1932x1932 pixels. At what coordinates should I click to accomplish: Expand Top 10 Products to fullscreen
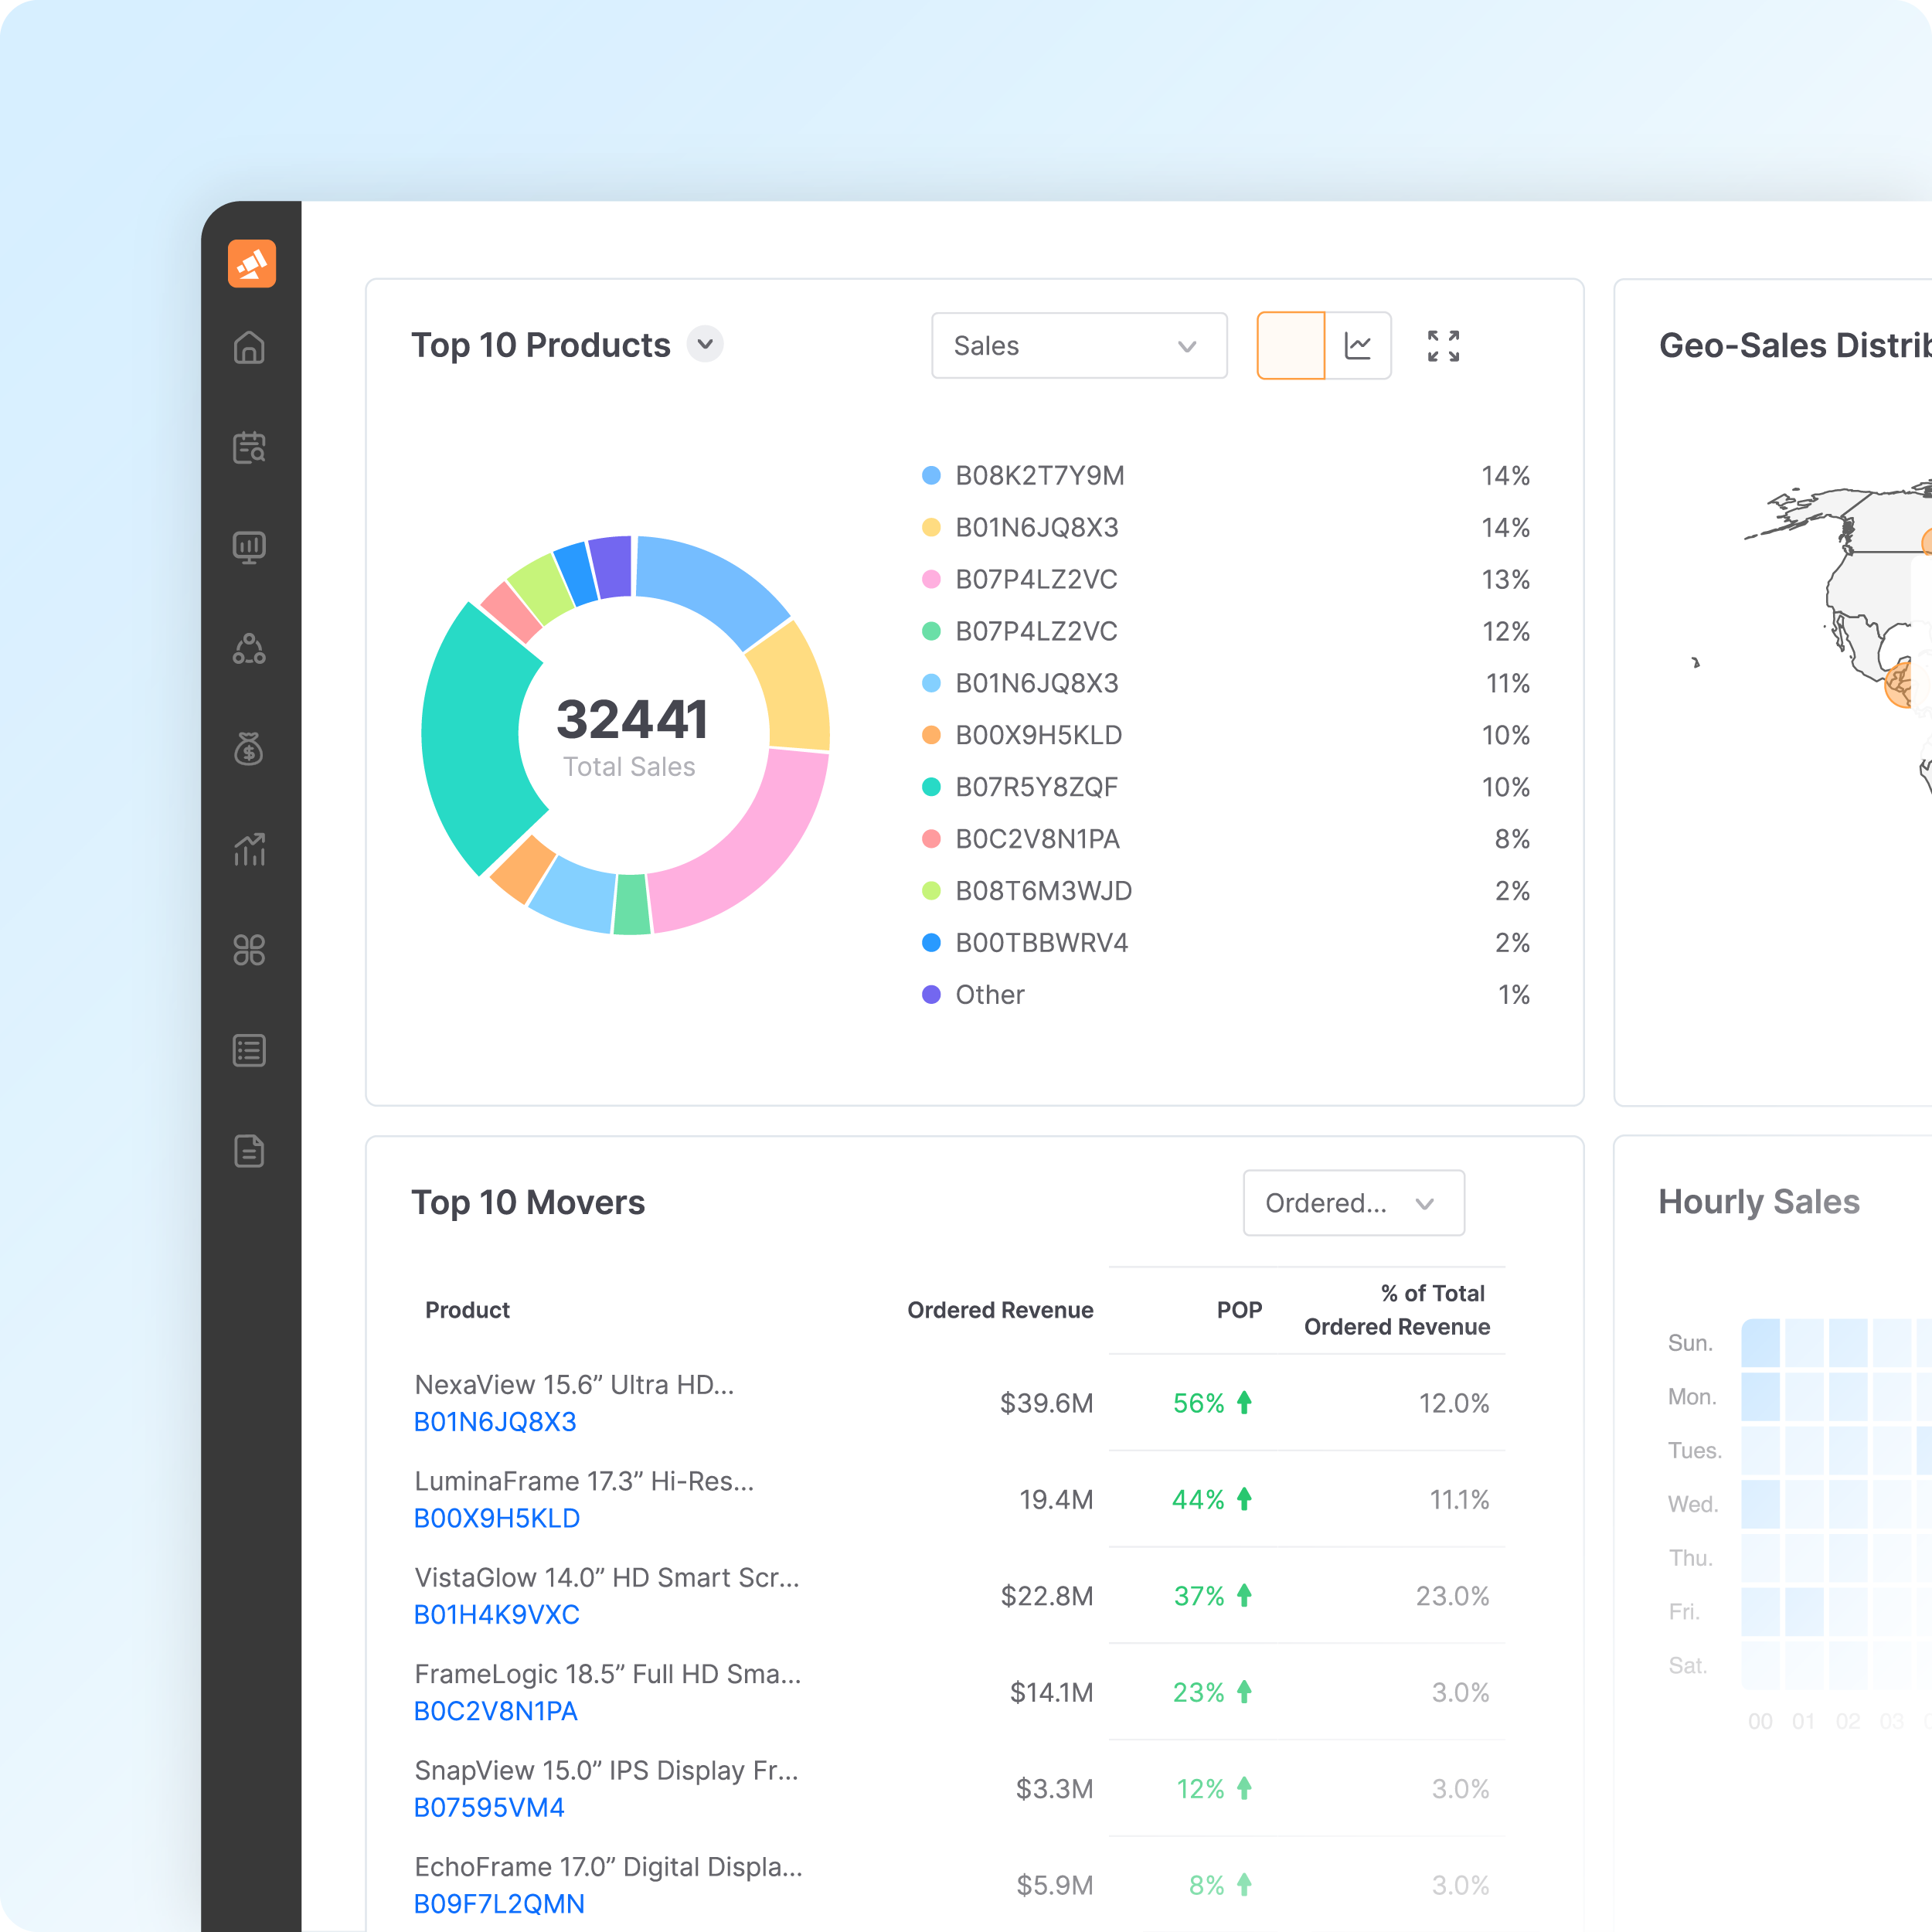[1443, 346]
